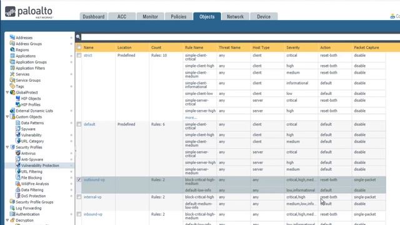
Task: Click the DoS Protection icon
Action: point(18,196)
